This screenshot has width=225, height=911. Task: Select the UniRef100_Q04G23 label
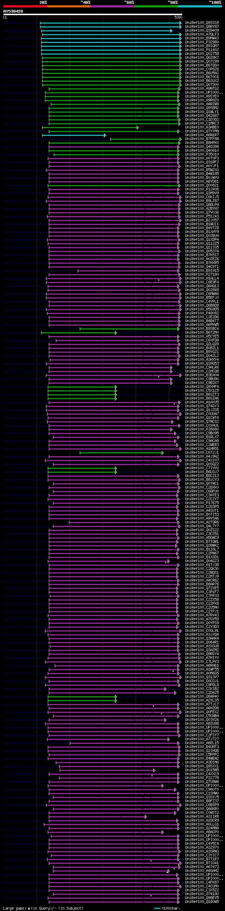(x=202, y=561)
